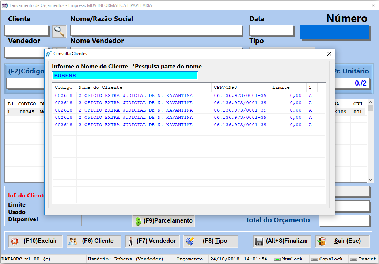Click the CPF/CNPJ column header

[x=240, y=87]
